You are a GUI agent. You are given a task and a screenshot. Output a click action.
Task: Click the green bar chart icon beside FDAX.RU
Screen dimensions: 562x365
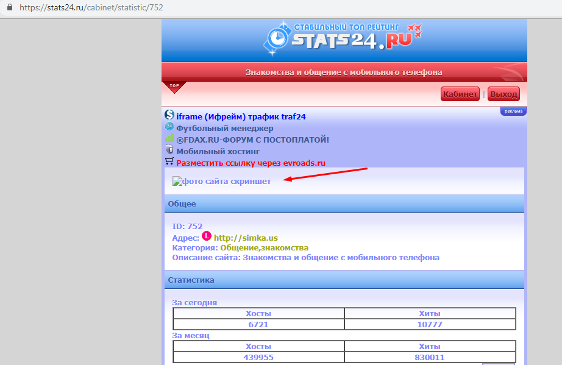point(169,138)
